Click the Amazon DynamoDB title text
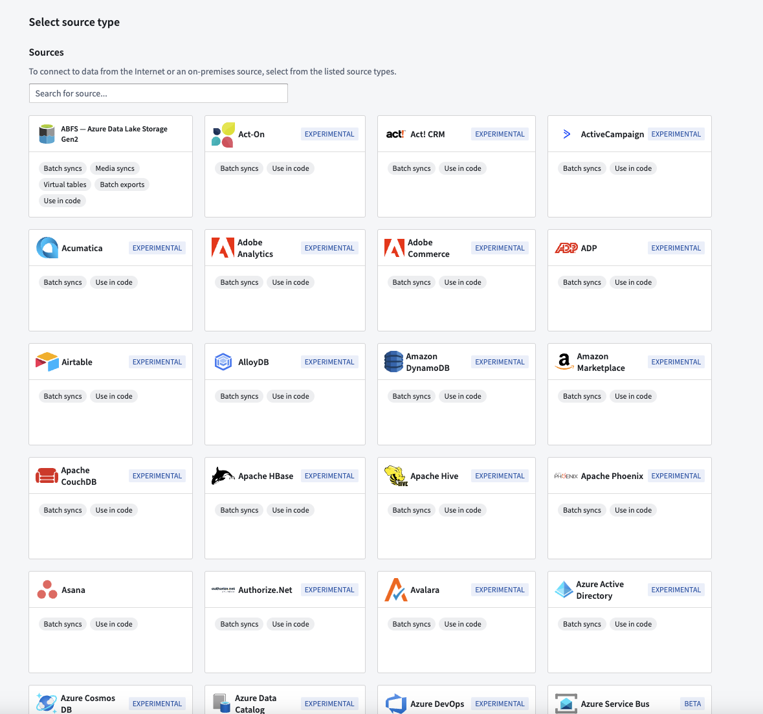Image resolution: width=763 pixels, height=714 pixels. pyautogui.click(x=428, y=362)
